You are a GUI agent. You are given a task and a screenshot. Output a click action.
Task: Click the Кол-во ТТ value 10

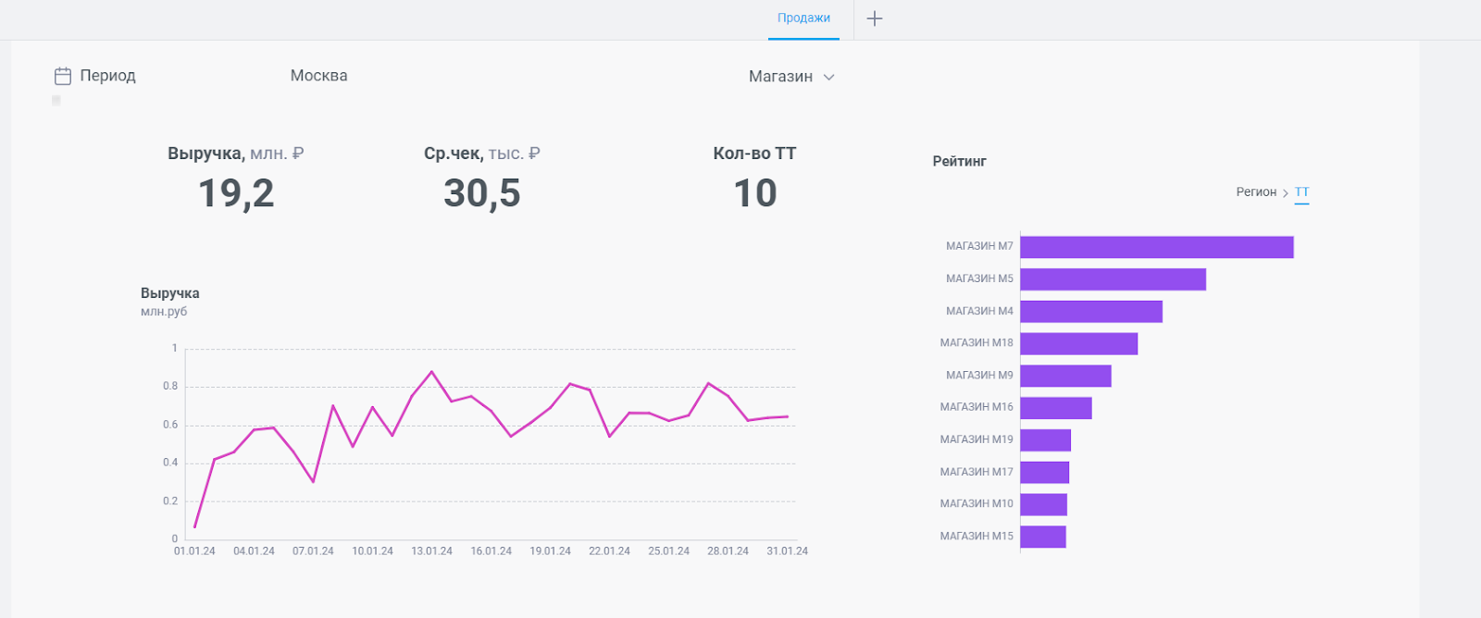(x=755, y=193)
